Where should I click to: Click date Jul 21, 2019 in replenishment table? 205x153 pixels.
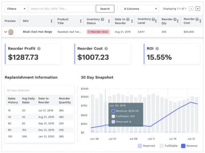coord(45,111)
